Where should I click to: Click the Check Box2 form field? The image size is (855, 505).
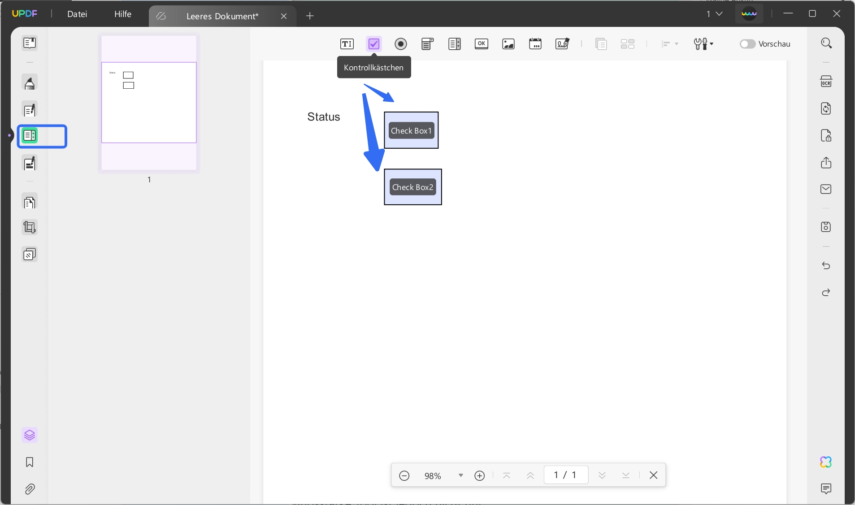click(x=413, y=187)
